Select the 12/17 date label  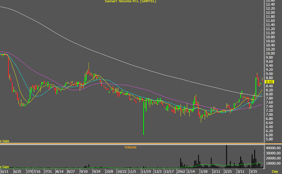169,171
